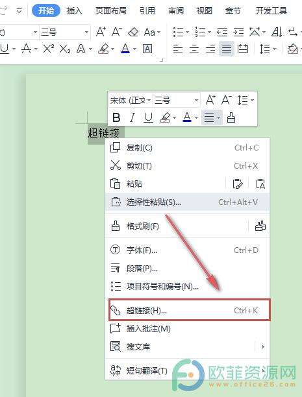Open the 章节 ribbon tab
This screenshot has width=302, height=397.
click(233, 10)
